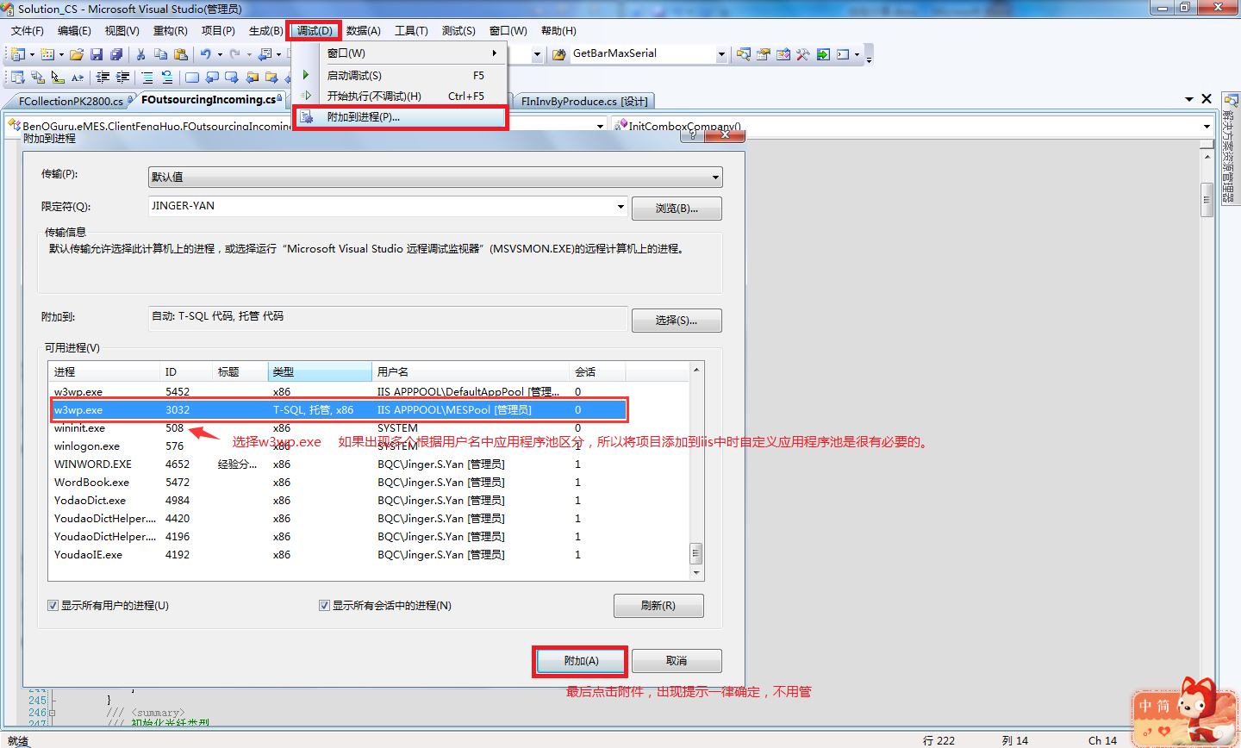Switch to FInInvByProduce.cs [设计] tab
Screen dimensions: 1241x748
pyautogui.click(x=584, y=101)
